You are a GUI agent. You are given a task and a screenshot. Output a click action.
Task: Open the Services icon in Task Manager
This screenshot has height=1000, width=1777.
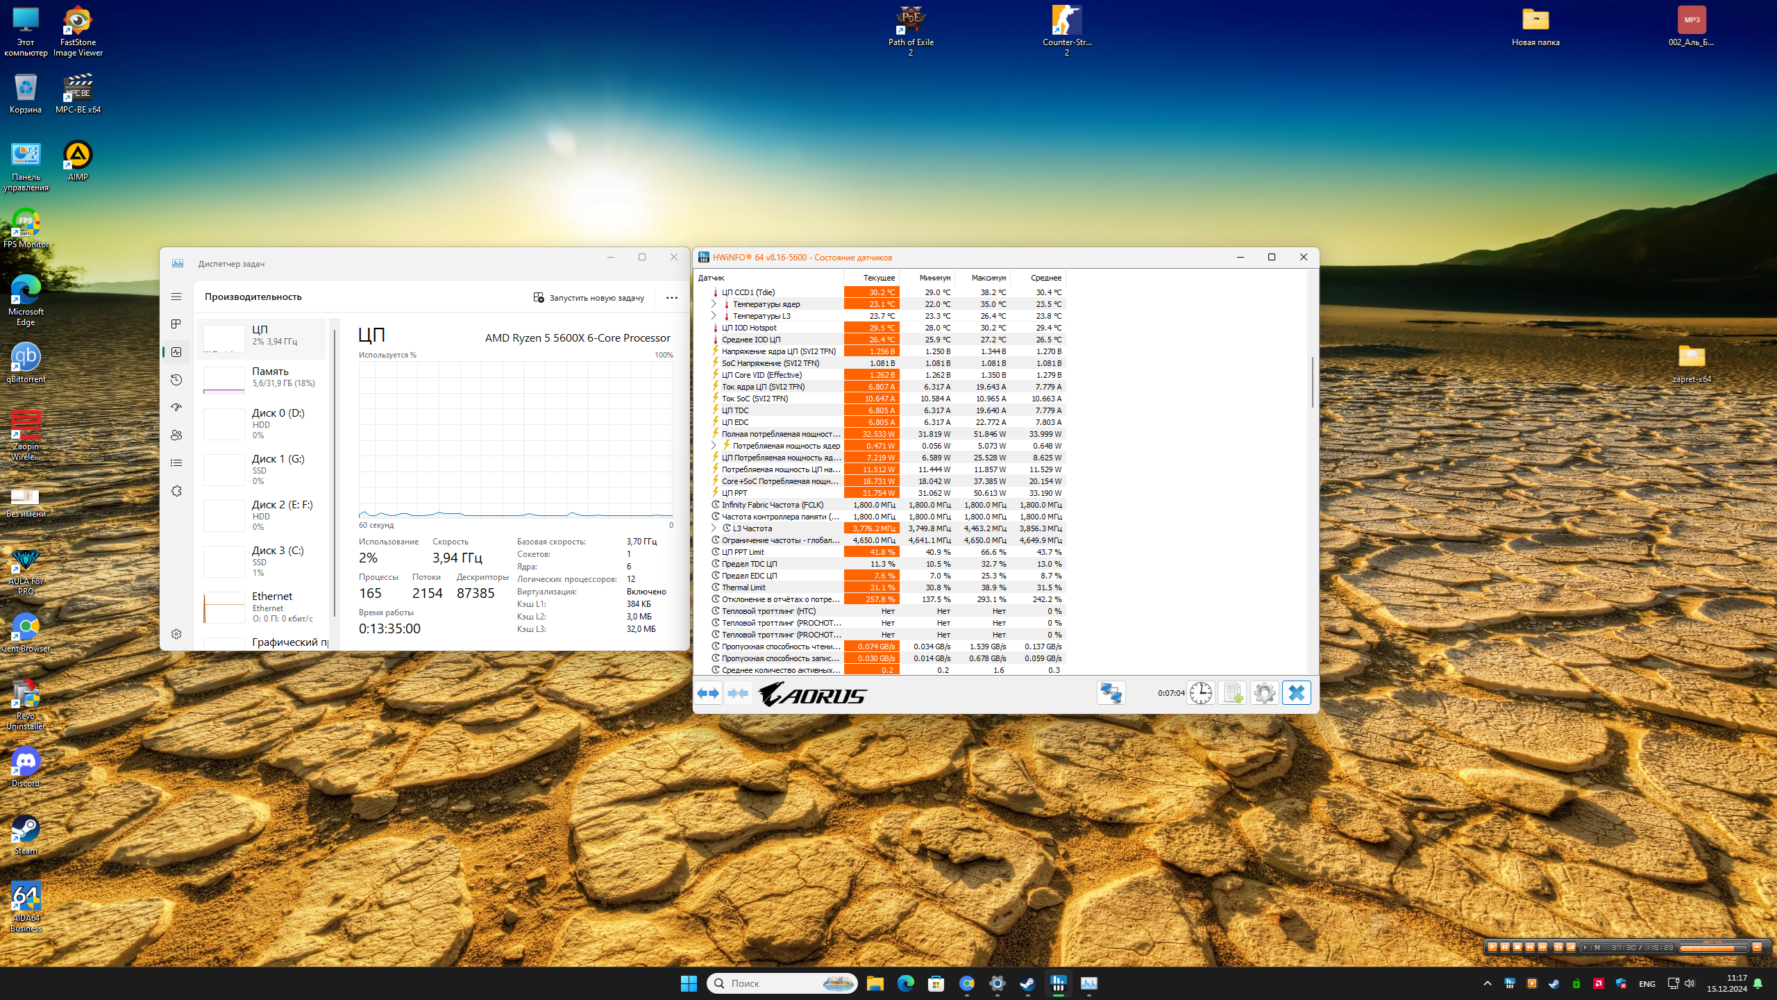click(x=176, y=491)
